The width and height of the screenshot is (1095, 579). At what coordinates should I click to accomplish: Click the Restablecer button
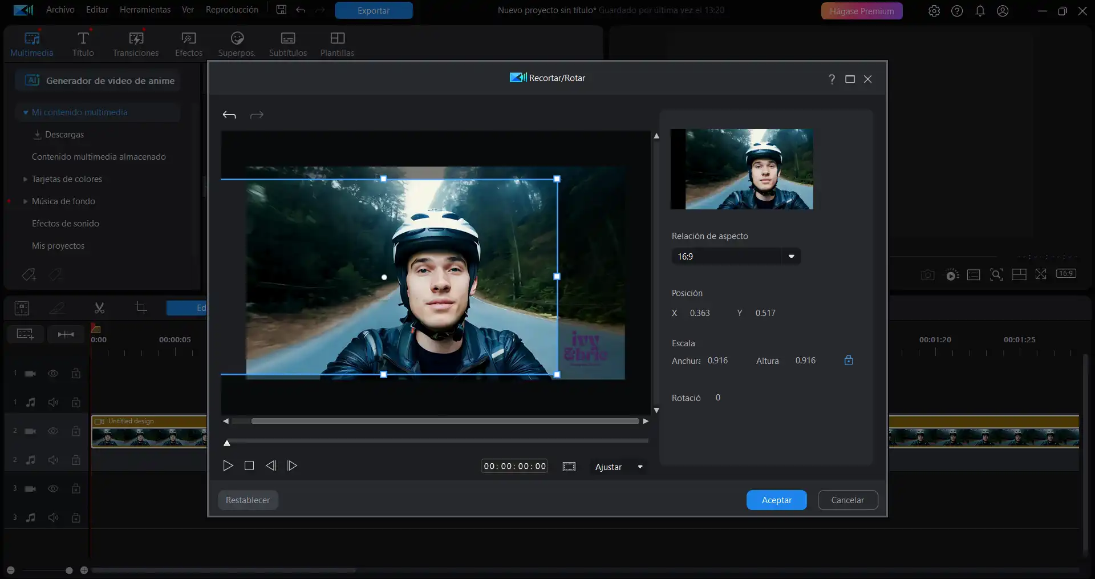[x=248, y=500]
